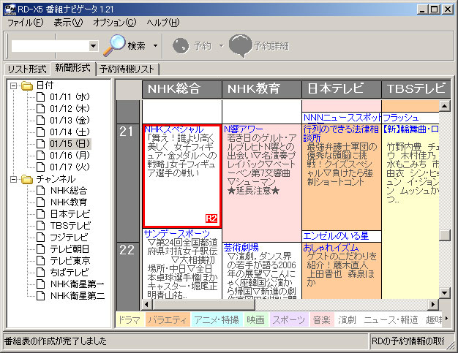Select NHK教育 channel in tree
Screen dimensions: 458x353
[x=69, y=202]
